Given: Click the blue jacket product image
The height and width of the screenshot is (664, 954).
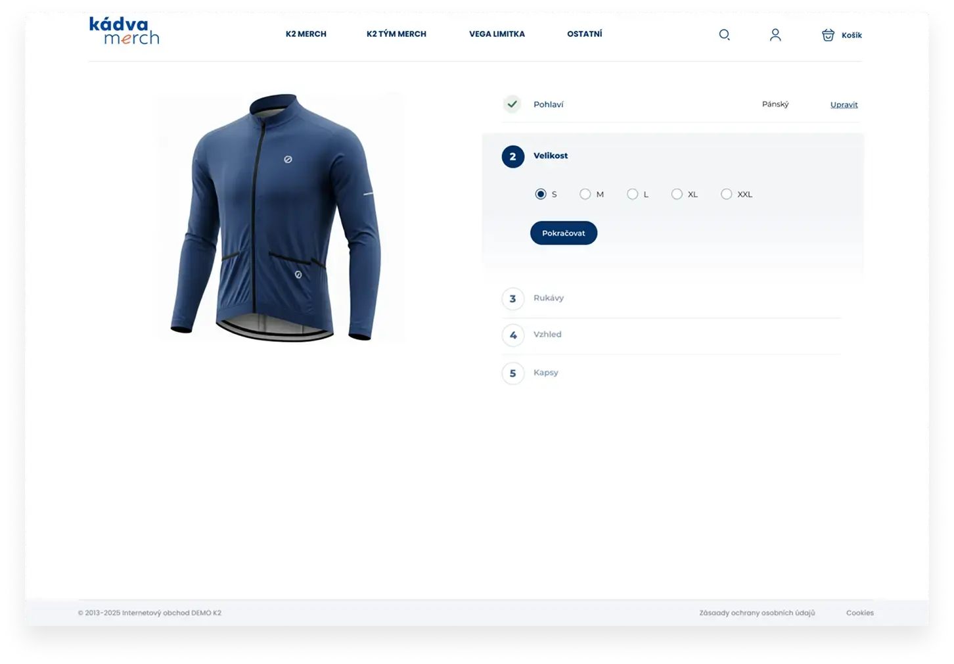Looking at the screenshot, I should tap(276, 217).
